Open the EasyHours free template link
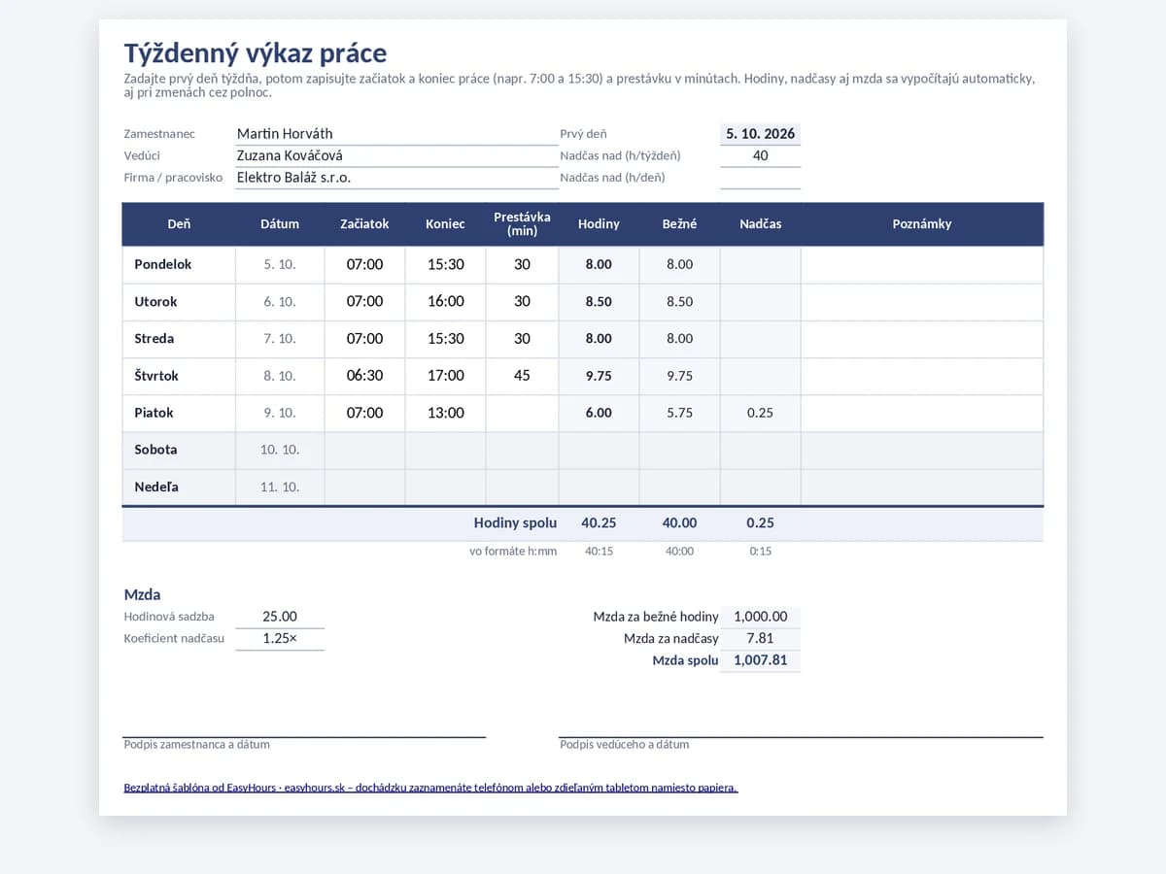1166x874 pixels. [x=430, y=788]
